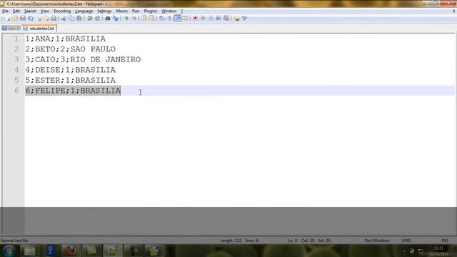Click line number 3 in the margin
This screenshot has width=457, height=257.
click(16, 59)
